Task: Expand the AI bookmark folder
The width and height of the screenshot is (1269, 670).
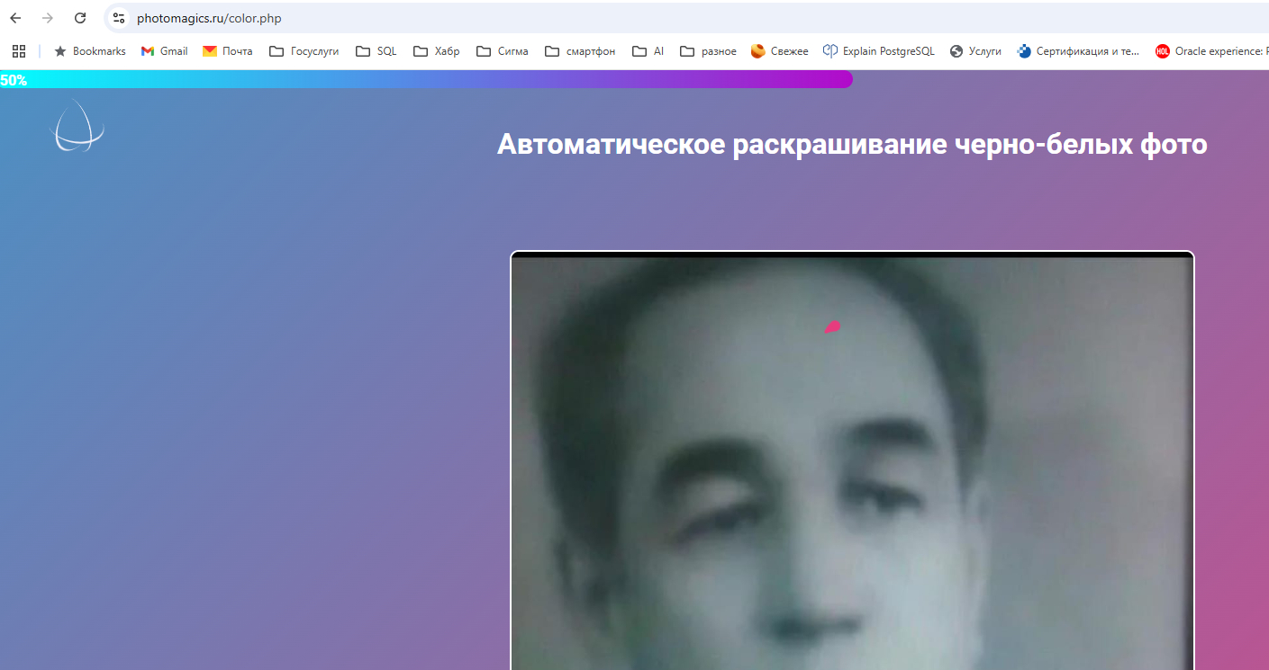Action: coord(648,51)
